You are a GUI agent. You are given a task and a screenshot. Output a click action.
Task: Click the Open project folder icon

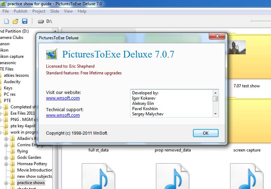[15, 21]
